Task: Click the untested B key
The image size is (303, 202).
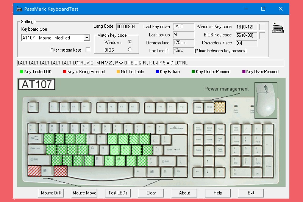Action: [99, 160]
